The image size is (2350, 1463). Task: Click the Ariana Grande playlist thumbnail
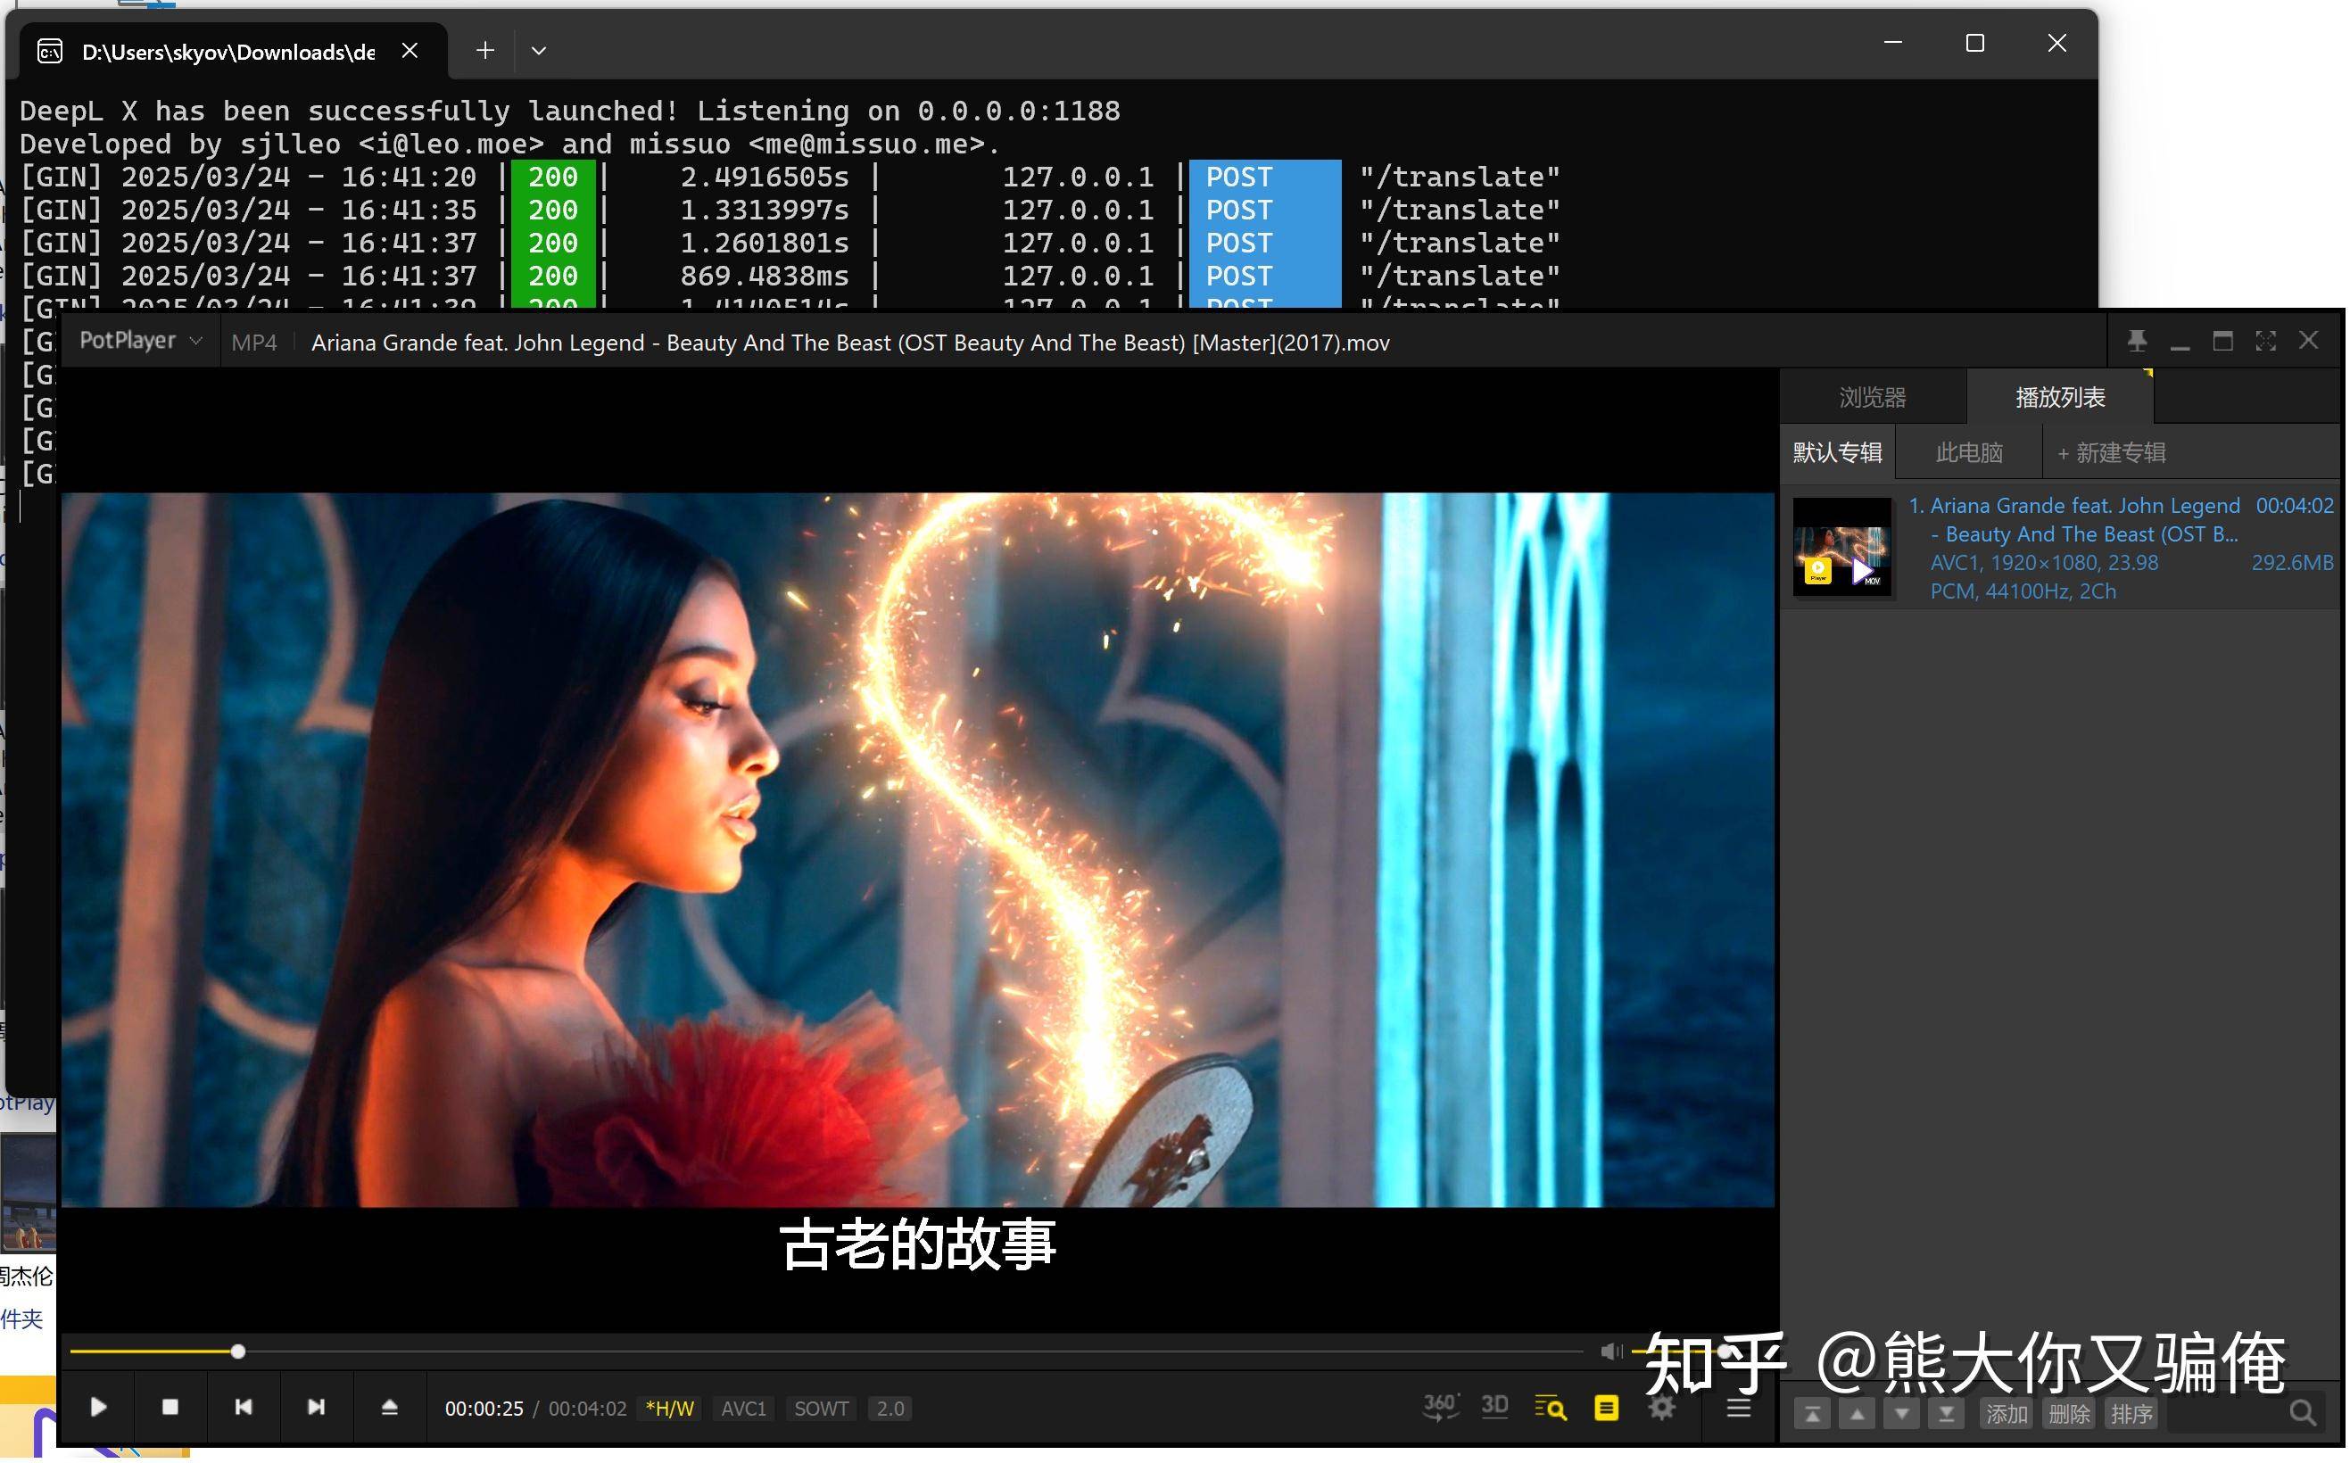[1842, 548]
